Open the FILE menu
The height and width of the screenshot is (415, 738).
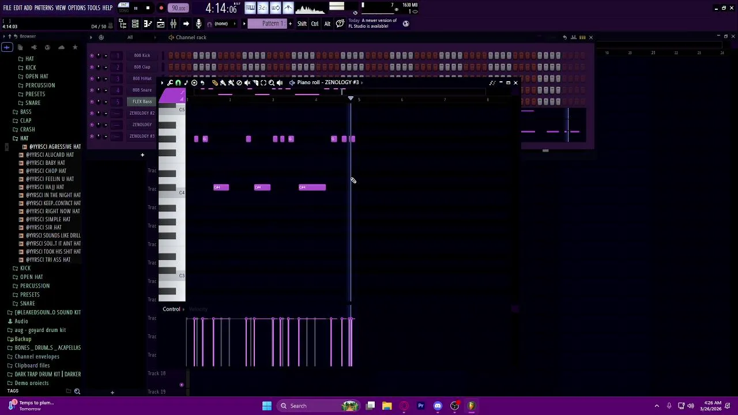[x=7, y=7]
